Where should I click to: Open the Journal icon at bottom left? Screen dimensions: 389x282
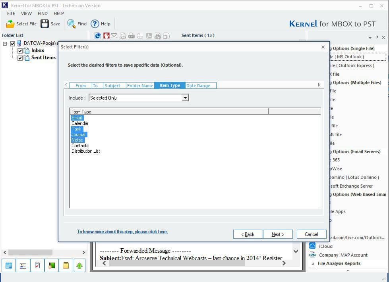tap(52, 265)
